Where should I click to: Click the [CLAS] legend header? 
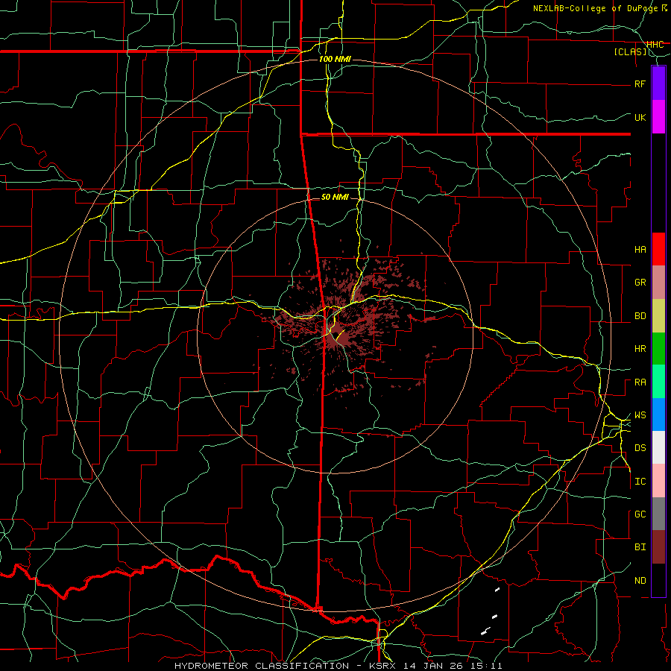pos(630,51)
